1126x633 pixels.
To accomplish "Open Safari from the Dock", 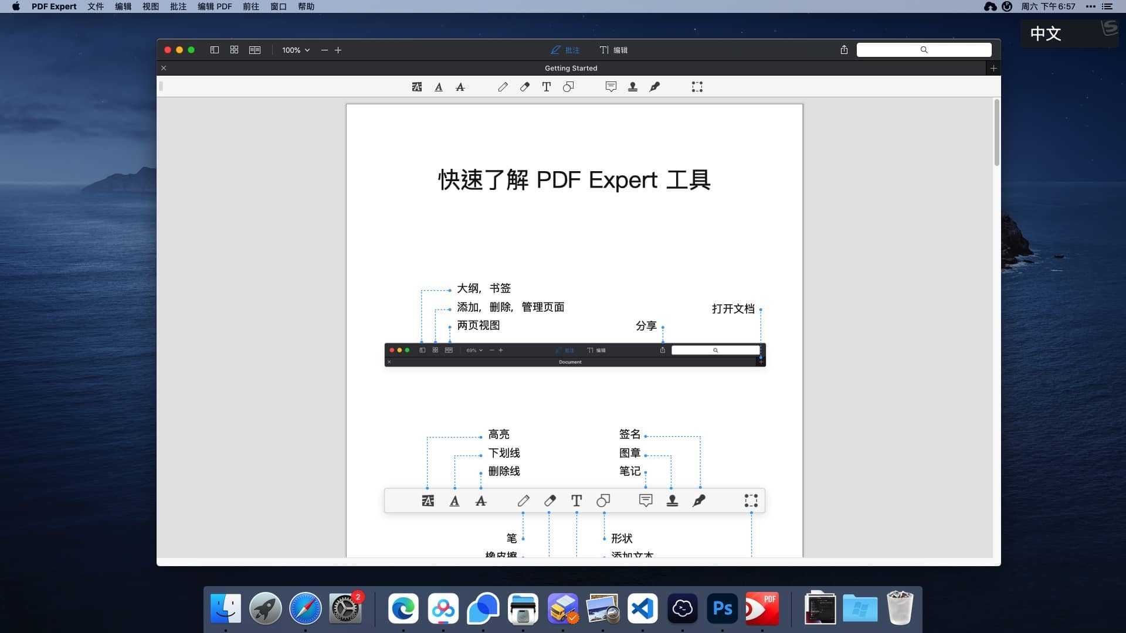I will point(306,608).
